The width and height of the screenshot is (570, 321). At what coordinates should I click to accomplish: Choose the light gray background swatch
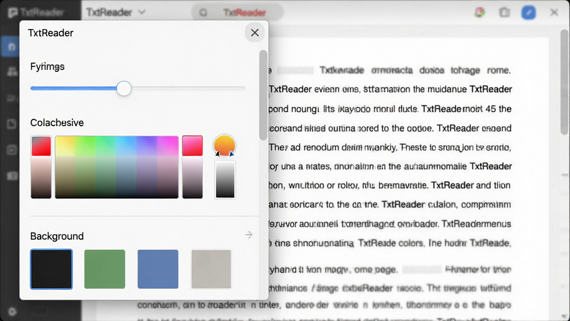tap(211, 269)
